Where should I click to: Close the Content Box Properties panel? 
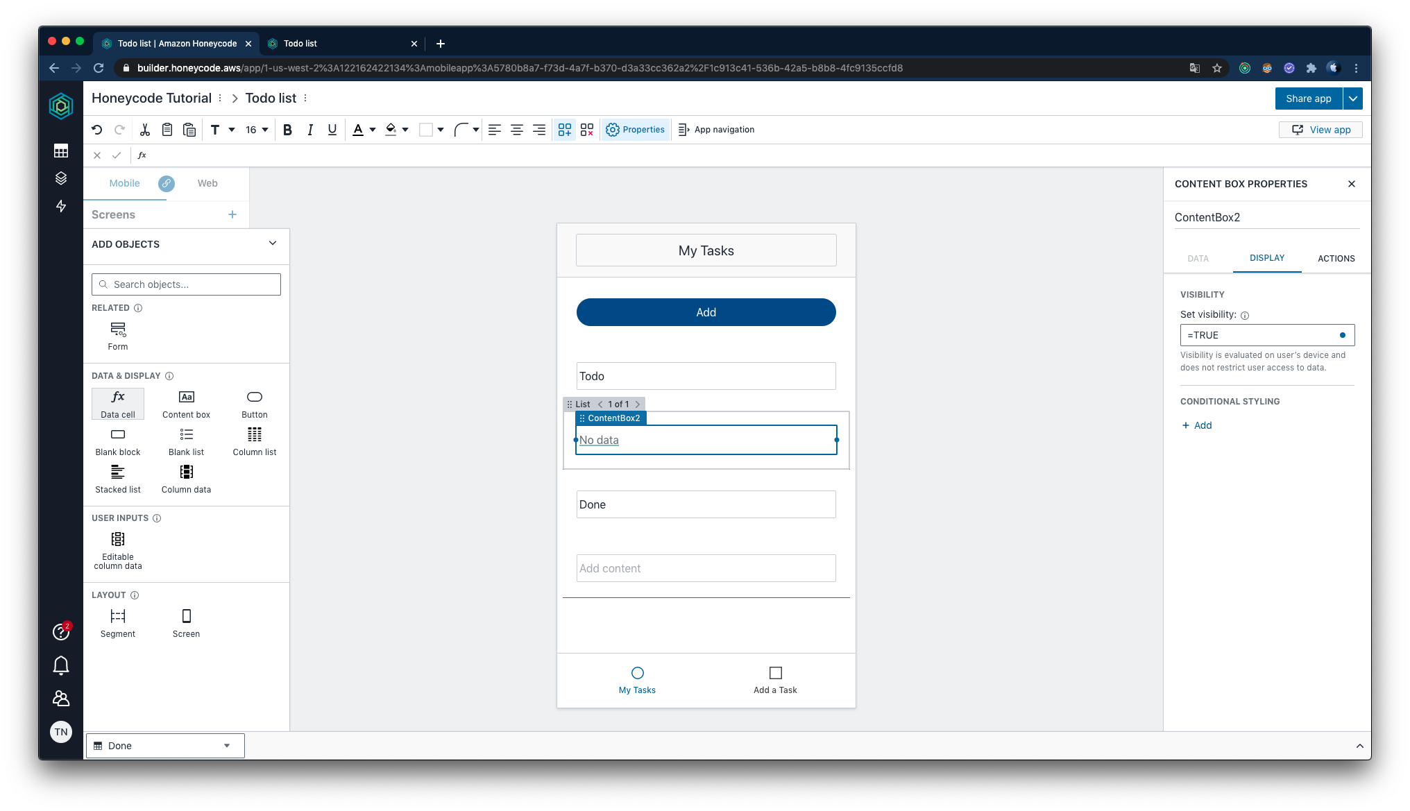pyautogui.click(x=1351, y=184)
